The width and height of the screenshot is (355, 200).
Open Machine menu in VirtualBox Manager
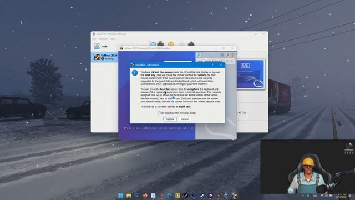click(103, 39)
